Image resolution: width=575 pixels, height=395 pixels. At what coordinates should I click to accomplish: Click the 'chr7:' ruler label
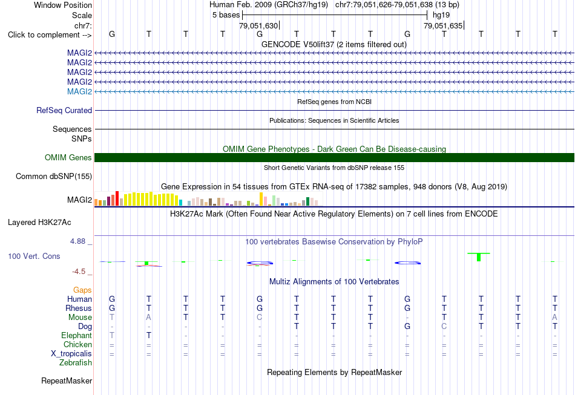(83, 25)
